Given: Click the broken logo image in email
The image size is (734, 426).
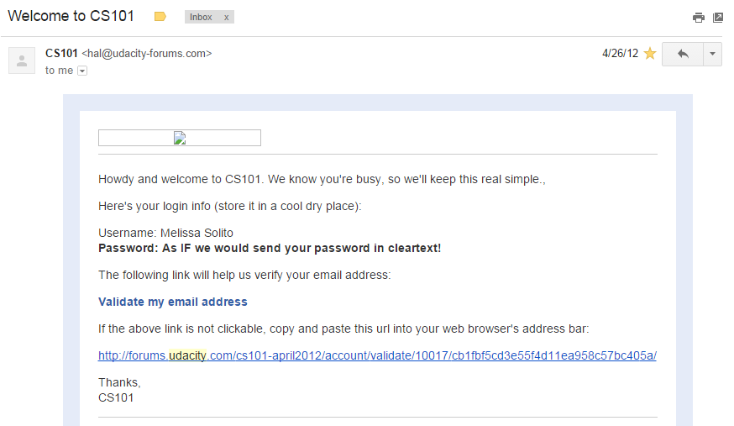Looking at the screenshot, I should (x=180, y=138).
